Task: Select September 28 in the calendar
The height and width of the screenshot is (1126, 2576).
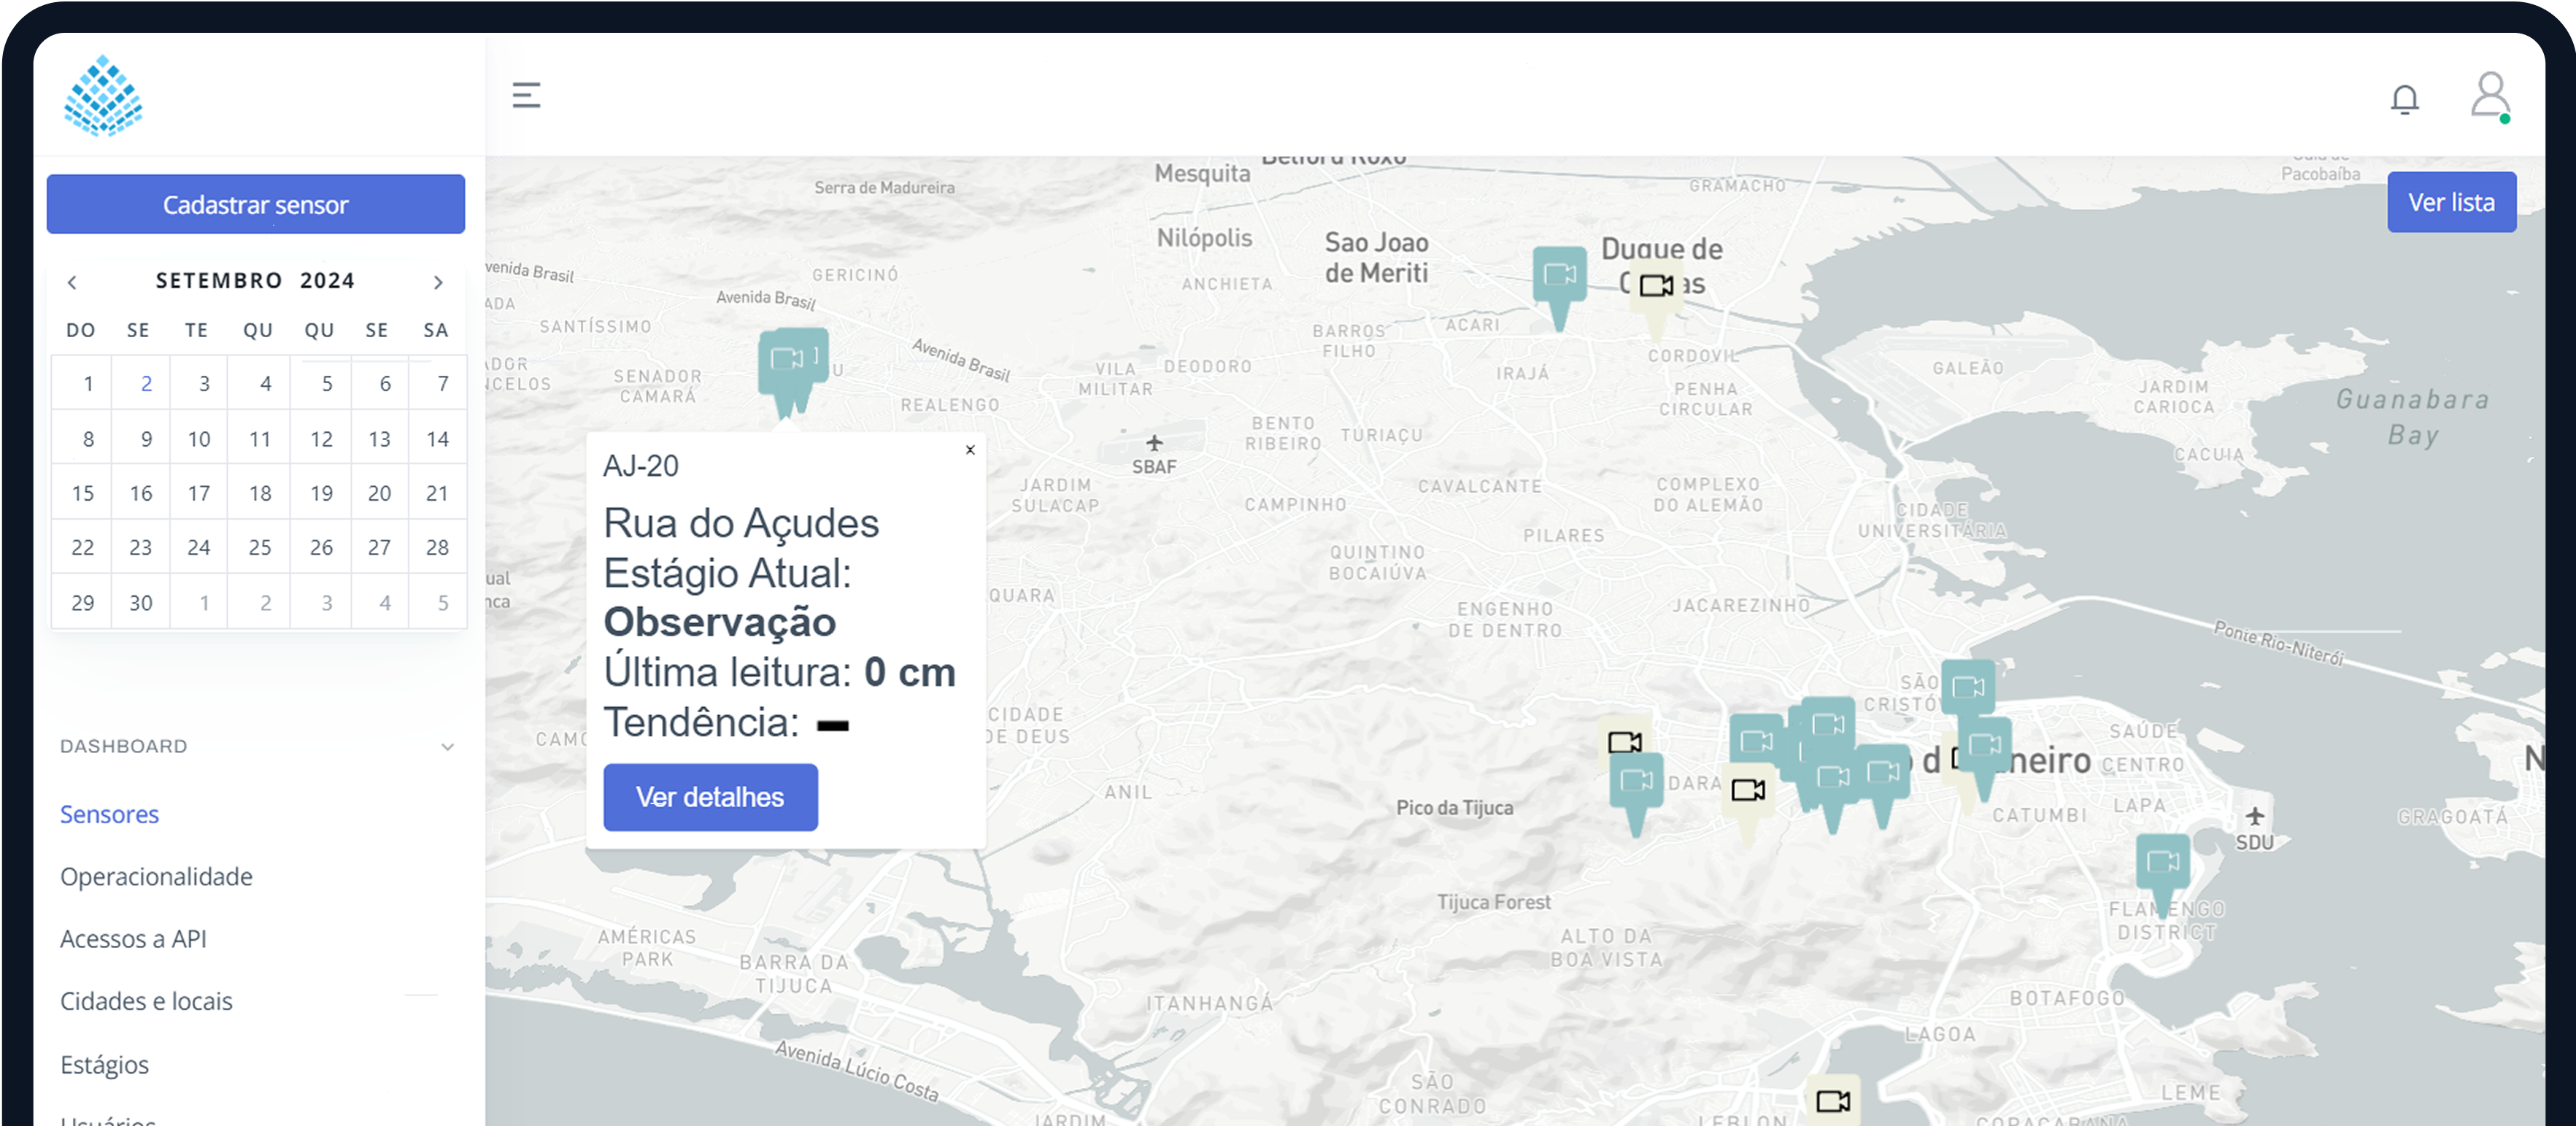Action: [437, 547]
